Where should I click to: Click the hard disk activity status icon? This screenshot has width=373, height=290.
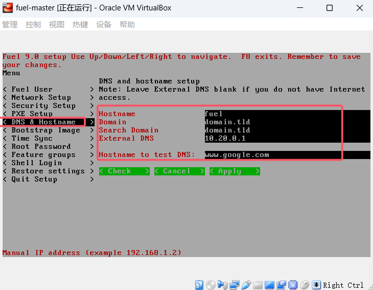(x=199, y=285)
